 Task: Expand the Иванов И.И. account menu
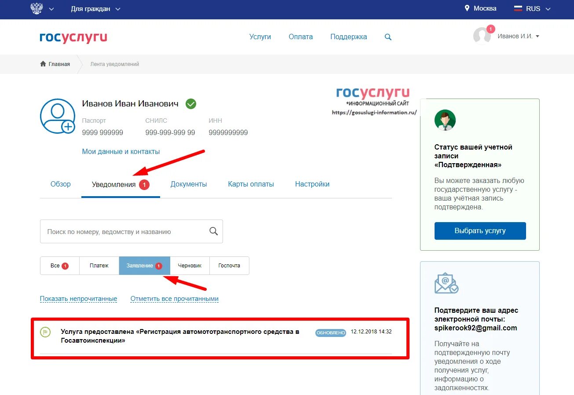(x=518, y=37)
